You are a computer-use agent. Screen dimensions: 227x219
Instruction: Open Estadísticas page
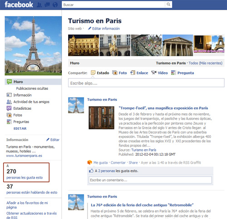(22, 108)
